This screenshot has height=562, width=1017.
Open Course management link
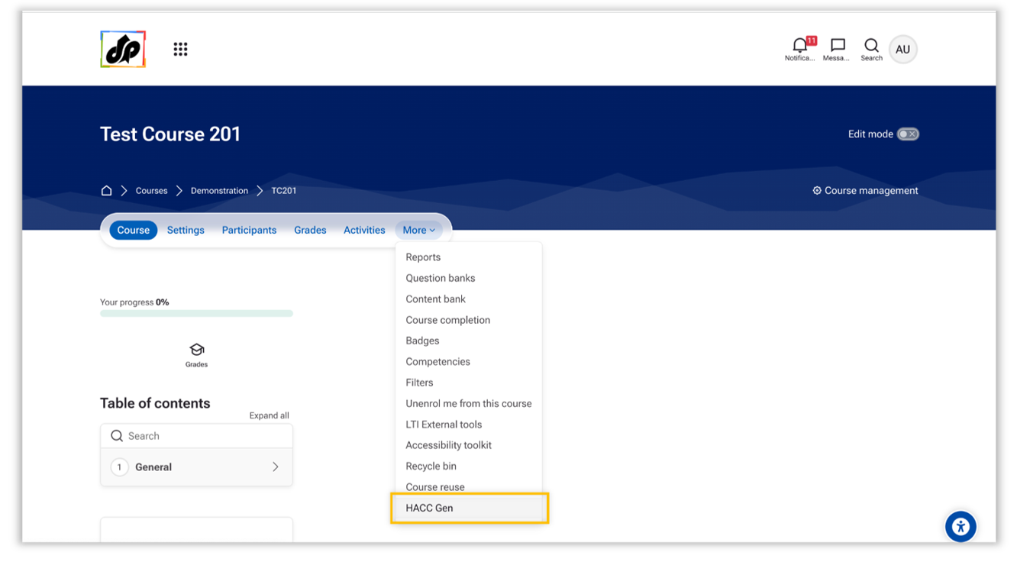(x=865, y=190)
